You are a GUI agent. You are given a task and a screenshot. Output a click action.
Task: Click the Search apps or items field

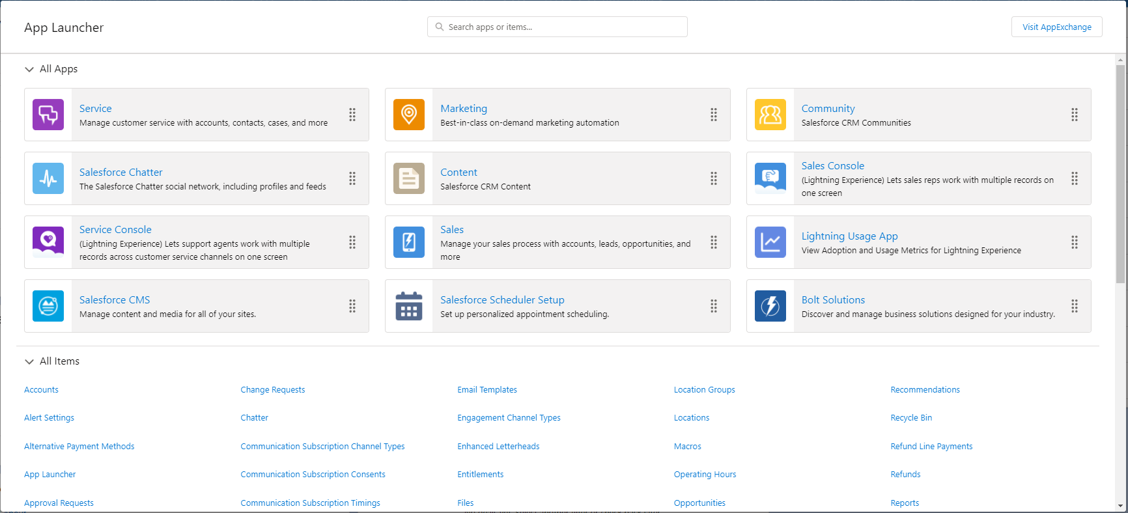(x=557, y=27)
